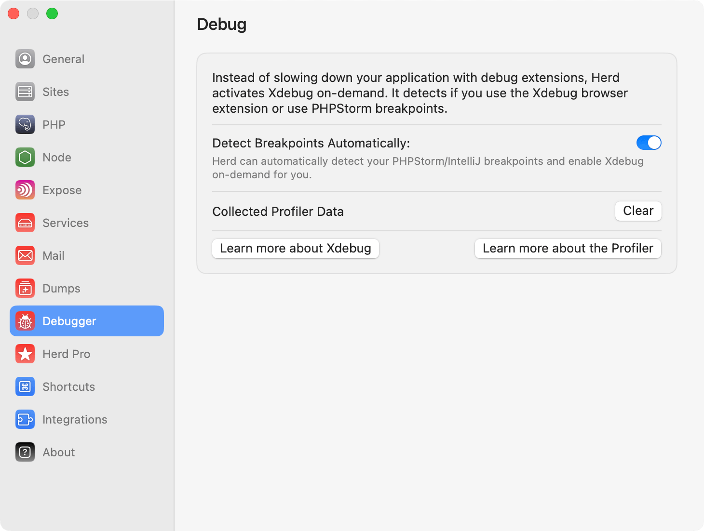Click the Dumps sidebar icon
This screenshot has height=531, width=704.
pyautogui.click(x=25, y=288)
